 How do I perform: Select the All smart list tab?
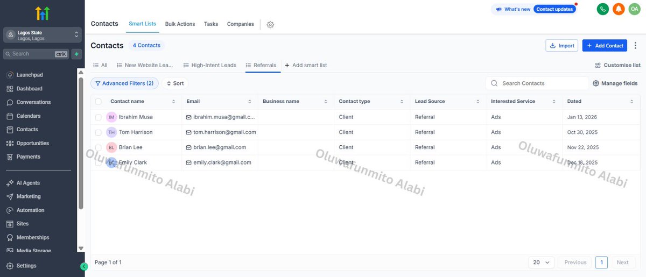tap(100, 65)
